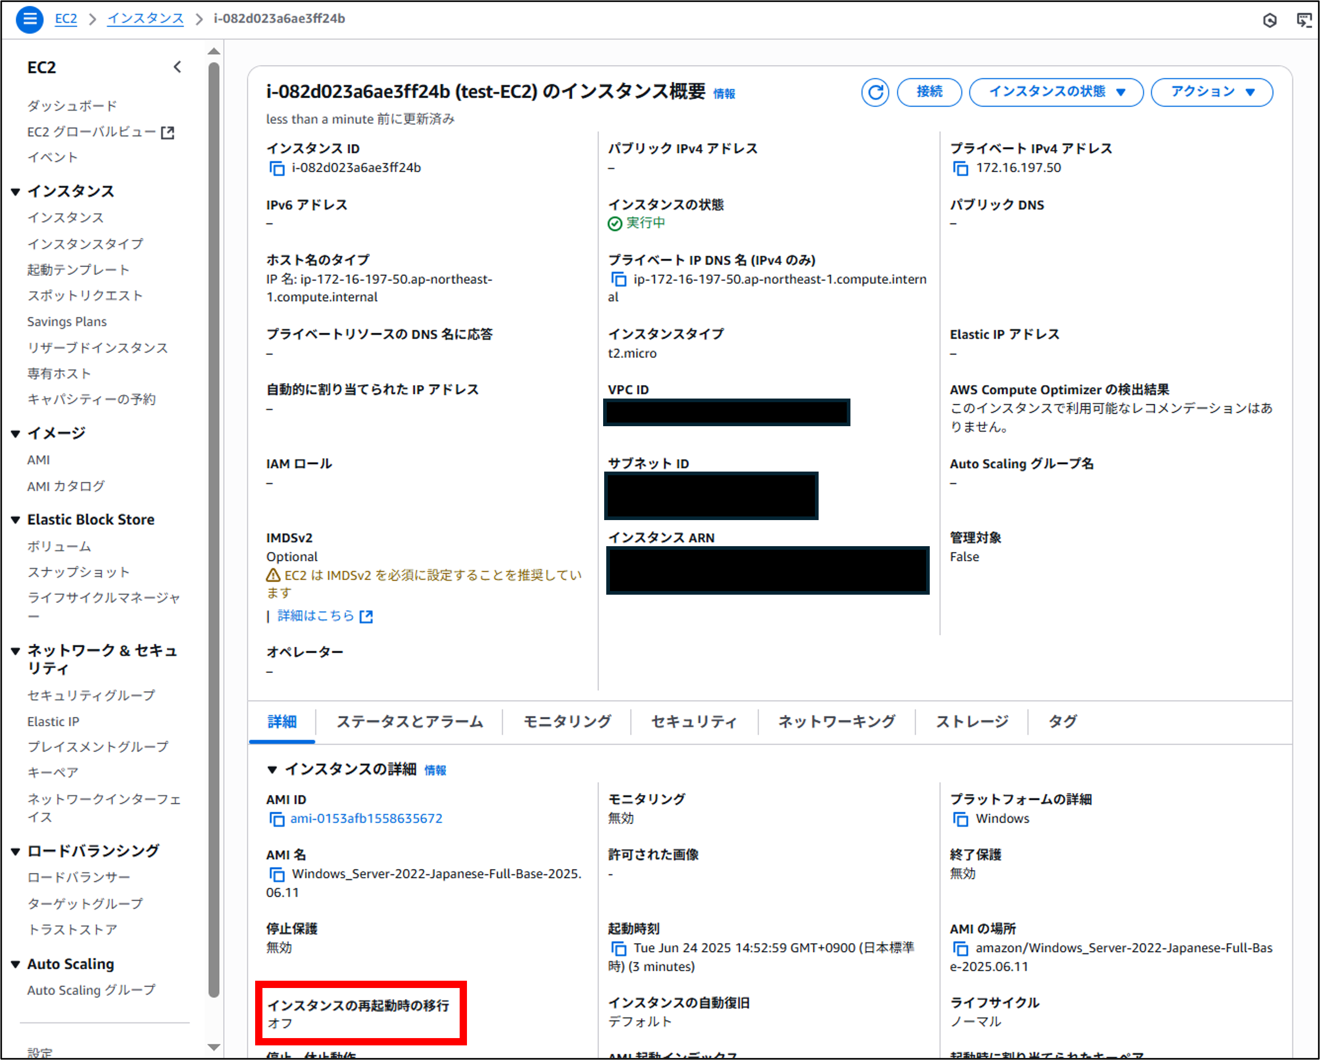1320x1060 pixels.
Task: Click the インスタンス breadcrumb link
Action: [x=145, y=19]
